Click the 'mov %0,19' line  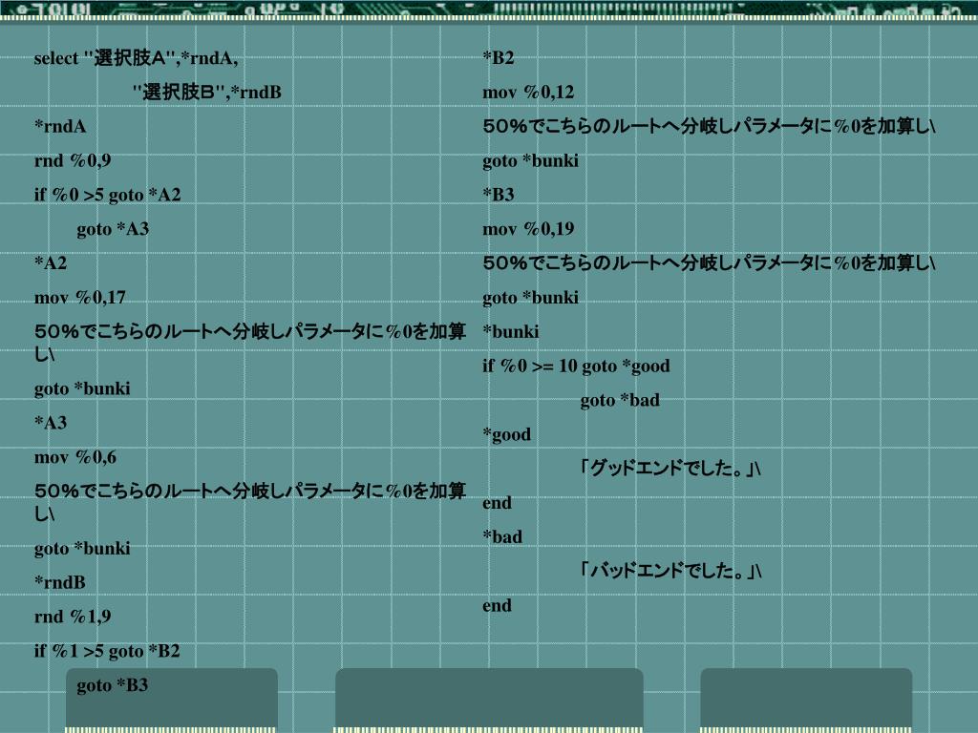528,229
